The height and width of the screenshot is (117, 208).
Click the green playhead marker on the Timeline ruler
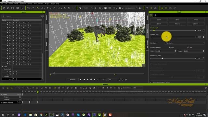(38, 92)
